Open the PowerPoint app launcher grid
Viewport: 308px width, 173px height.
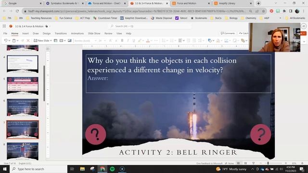[4, 26]
